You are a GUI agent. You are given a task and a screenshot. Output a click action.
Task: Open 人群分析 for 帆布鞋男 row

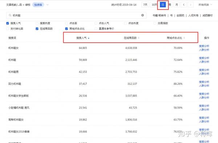point(204,74)
